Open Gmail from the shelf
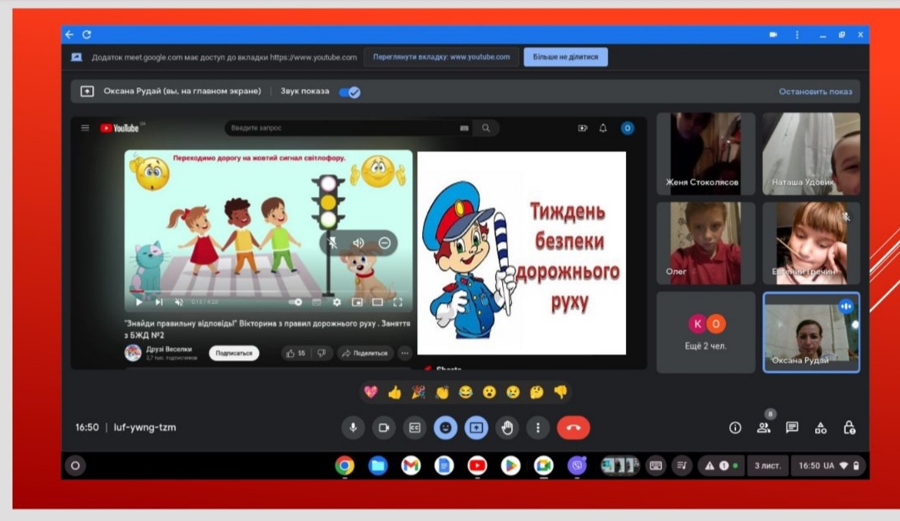This screenshot has height=521, width=900. pyautogui.click(x=410, y=465)
